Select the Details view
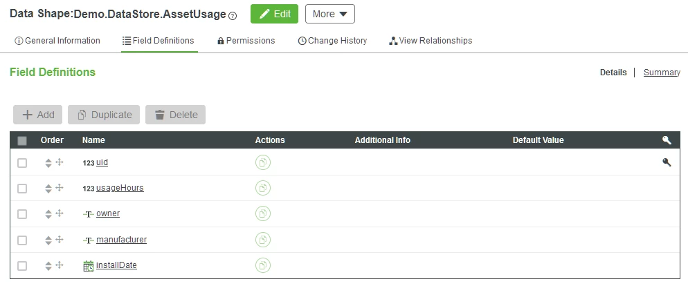This screenshot has height=286, width=688. [x=613, y=73]
